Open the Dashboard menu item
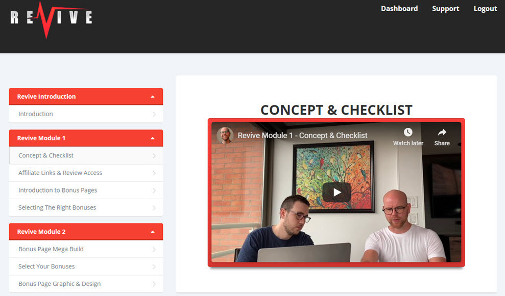This screenshot has height=296, width=505. point(399,9)
